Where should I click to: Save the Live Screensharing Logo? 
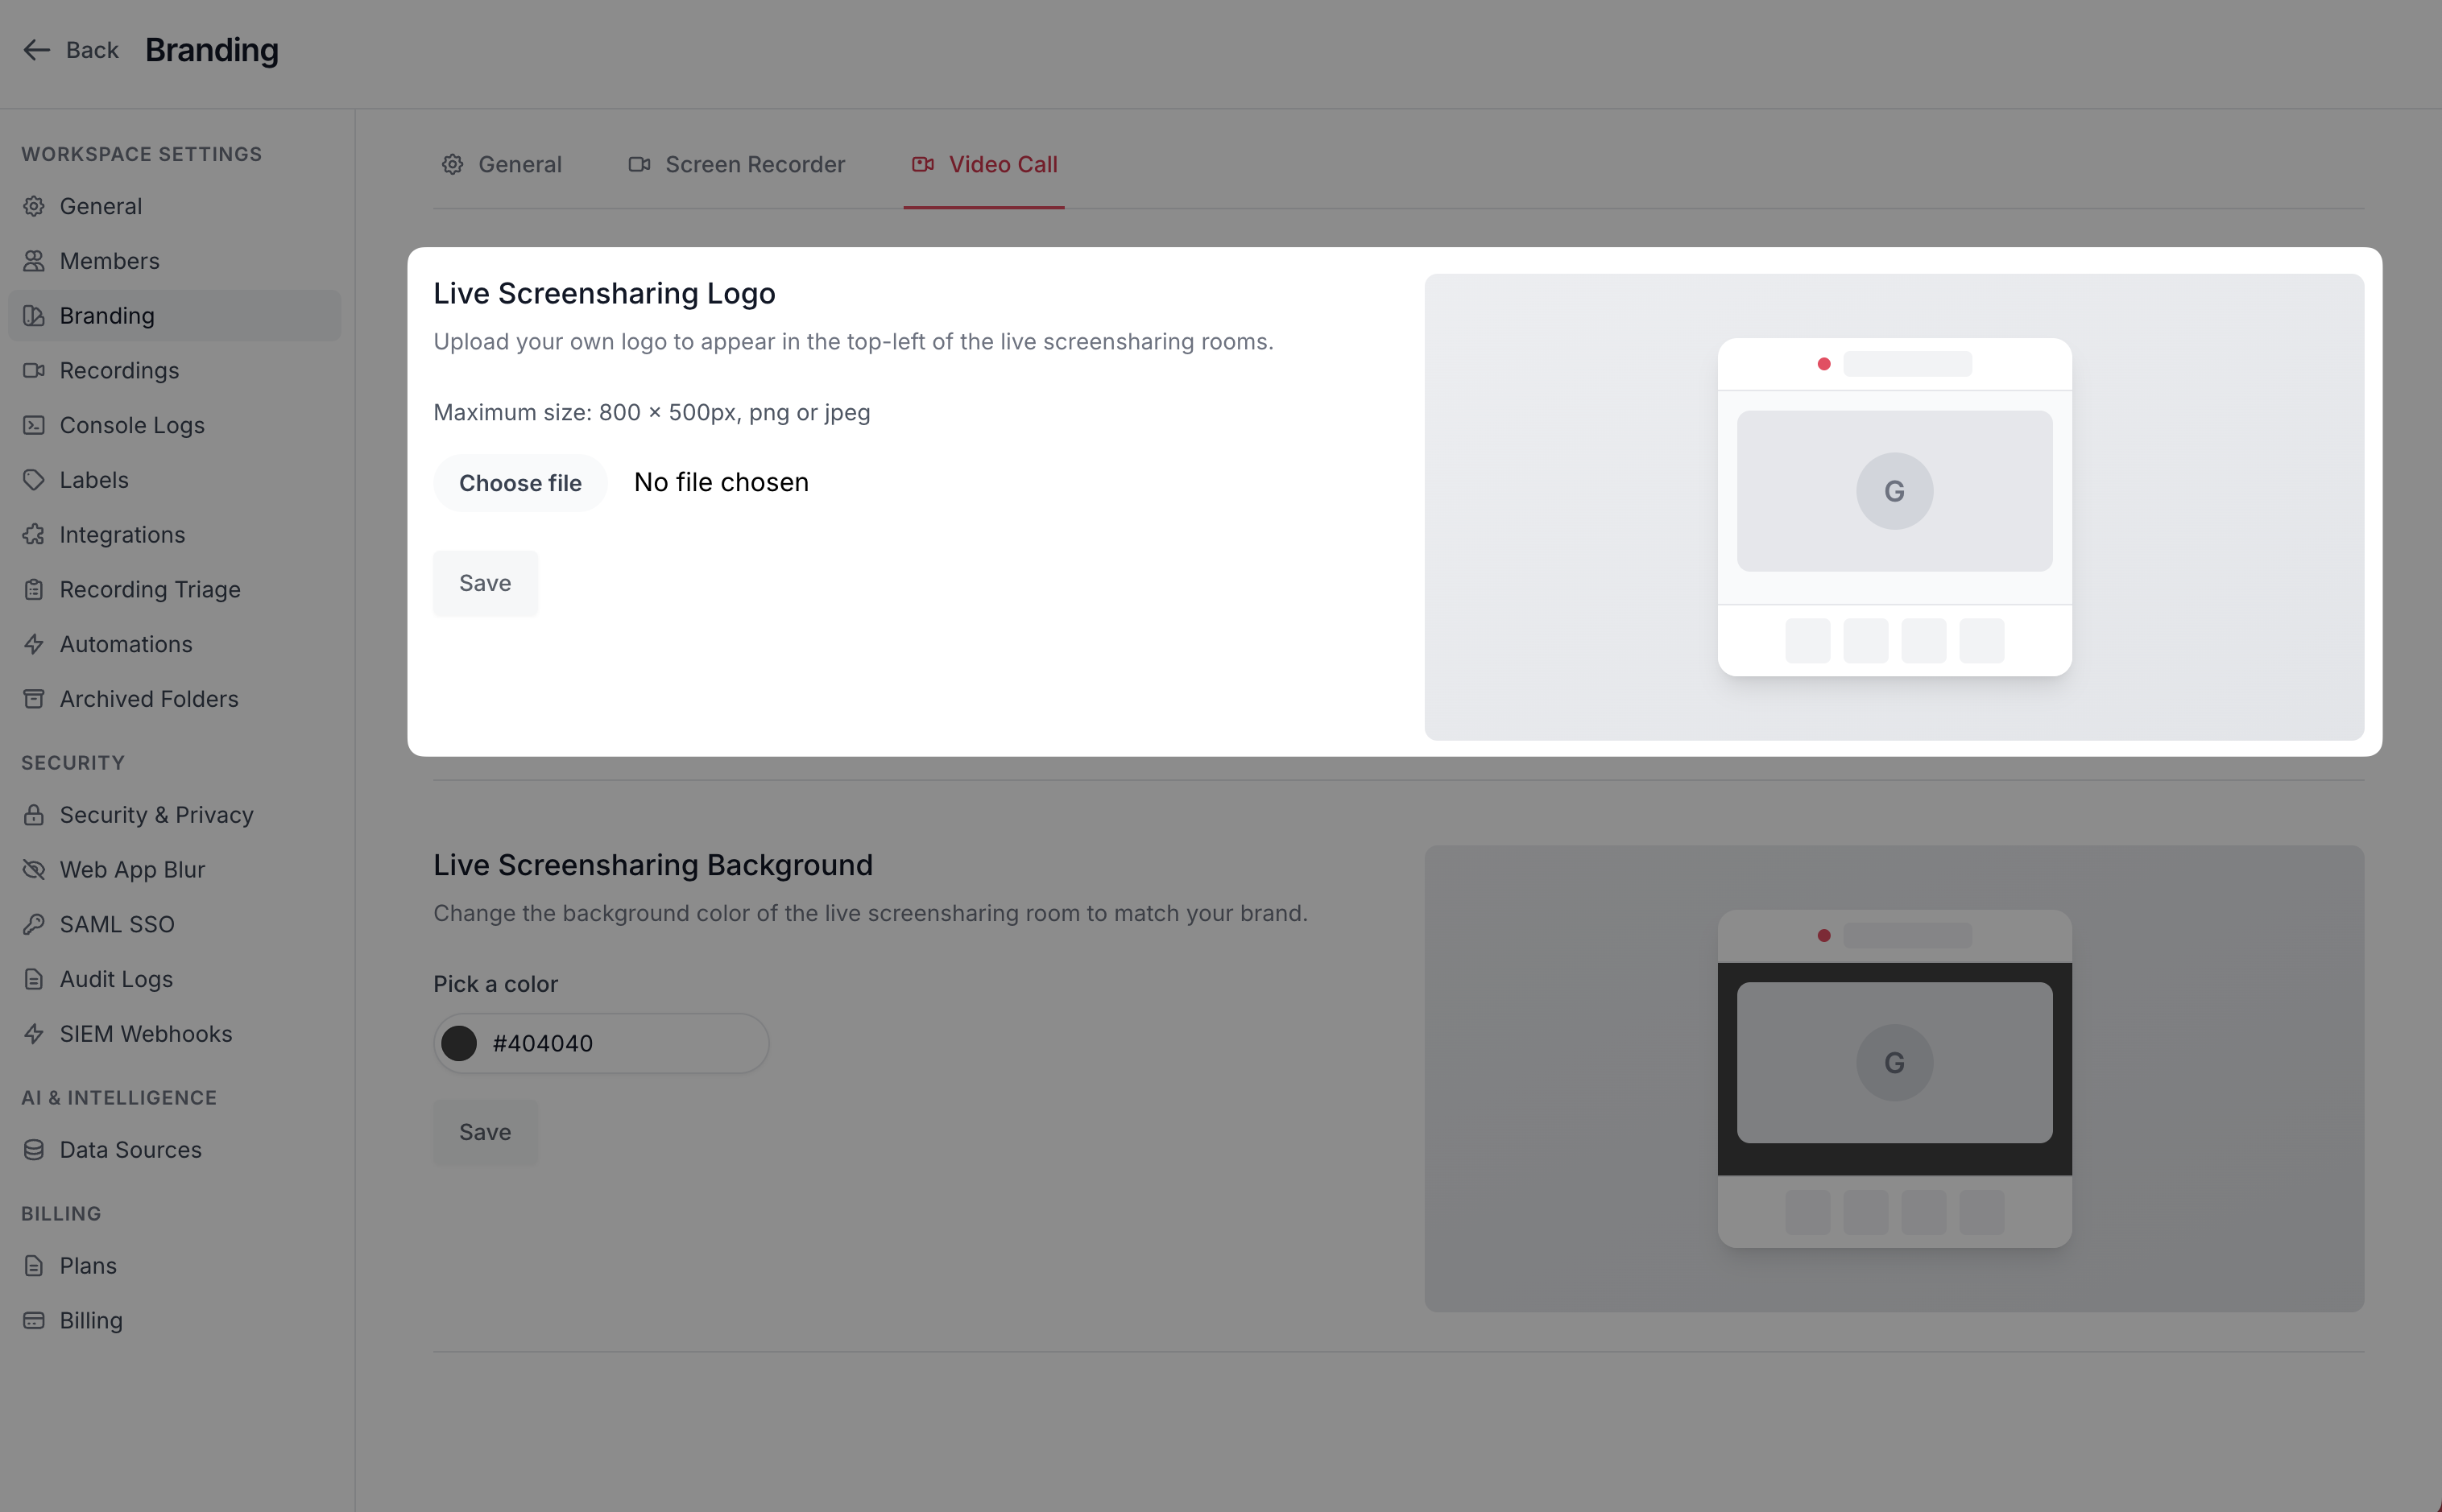pyautogui.click(x=485, y=583)
